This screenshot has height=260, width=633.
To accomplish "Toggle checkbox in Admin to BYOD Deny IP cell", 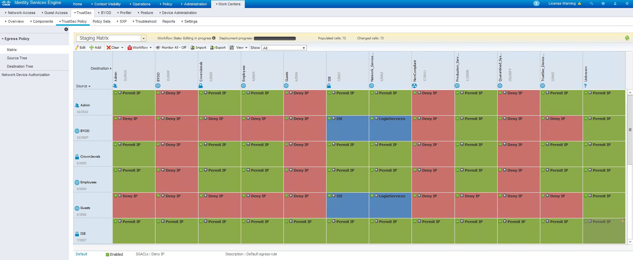I will click(158, 93).
